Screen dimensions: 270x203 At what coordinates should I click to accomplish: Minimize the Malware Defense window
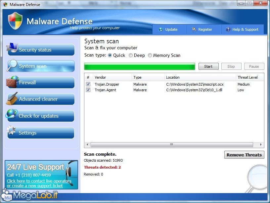tap(241, 3)
